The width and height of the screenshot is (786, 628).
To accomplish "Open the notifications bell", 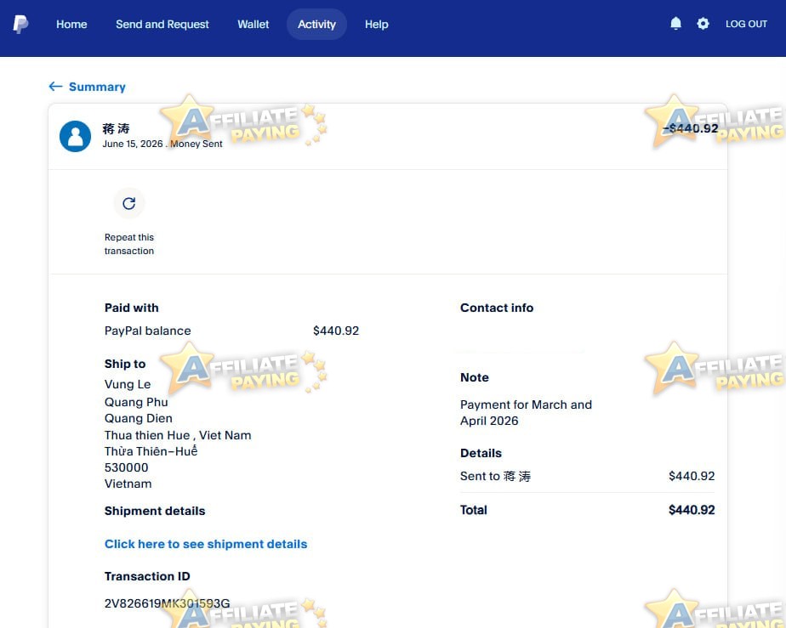I will (x=675, y=24).
